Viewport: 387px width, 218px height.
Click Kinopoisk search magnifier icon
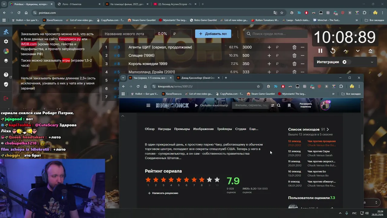279,105
